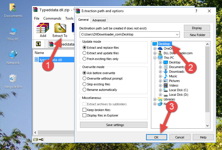Switch to the General tab
222x150 pixels.
(83, 20)
